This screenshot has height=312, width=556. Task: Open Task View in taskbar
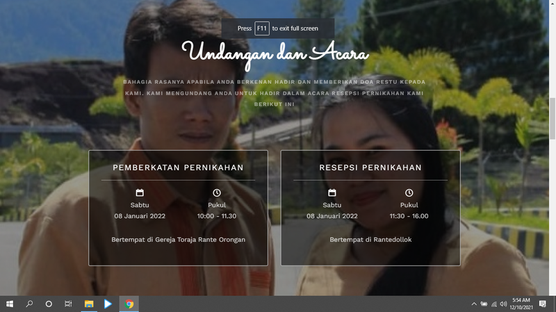click(68, 304)
